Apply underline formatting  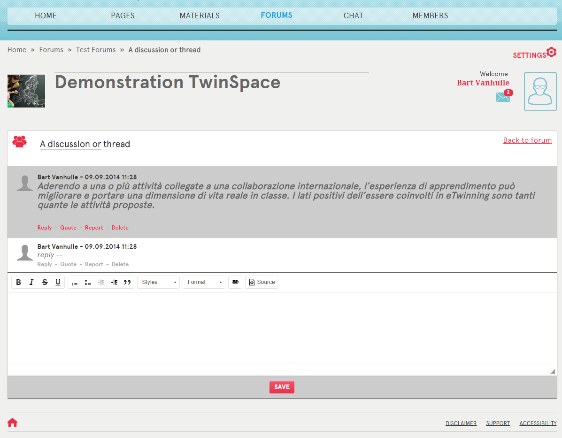pyautogui.click(x=58, y=282)
